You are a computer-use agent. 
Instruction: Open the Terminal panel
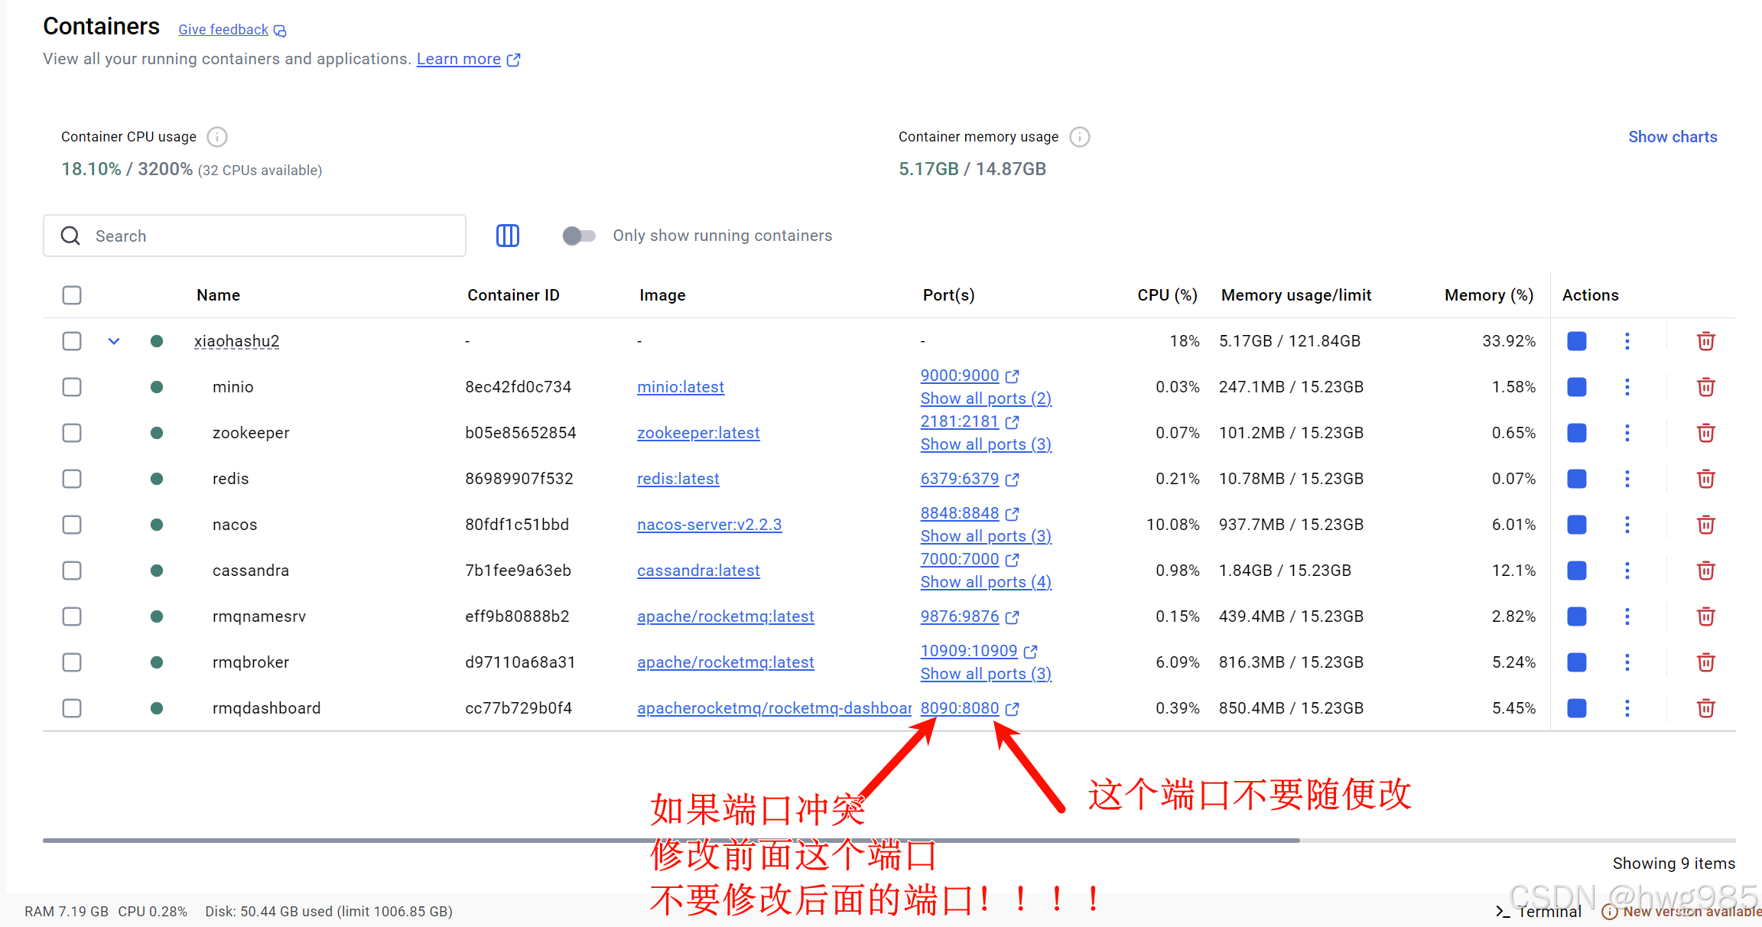tap(1539, 911)
